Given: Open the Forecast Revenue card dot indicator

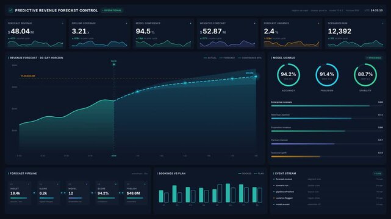Looking at the screenshot, I should tap(63, 23).
